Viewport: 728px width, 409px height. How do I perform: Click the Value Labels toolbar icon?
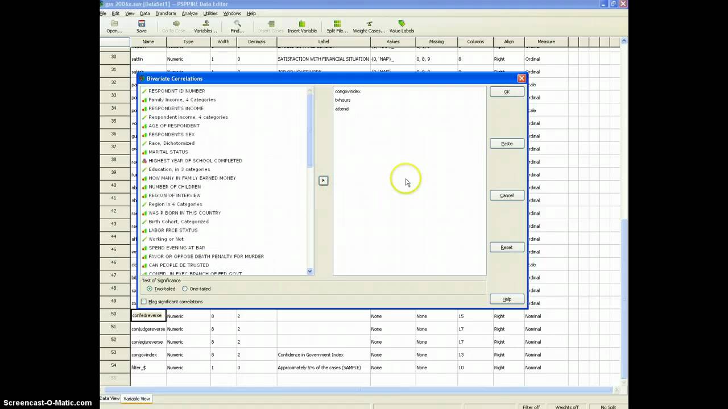(x=402, y=27)
